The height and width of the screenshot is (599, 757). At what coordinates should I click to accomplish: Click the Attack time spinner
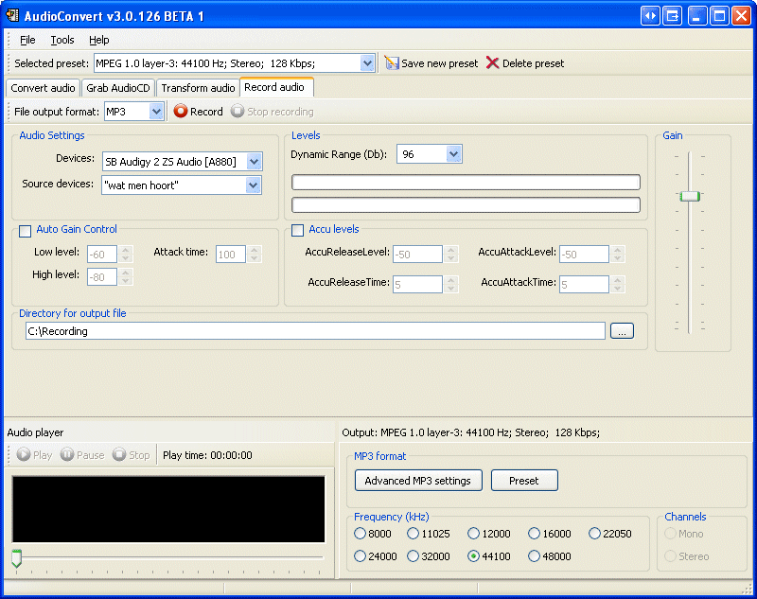(x=255, y=254)
